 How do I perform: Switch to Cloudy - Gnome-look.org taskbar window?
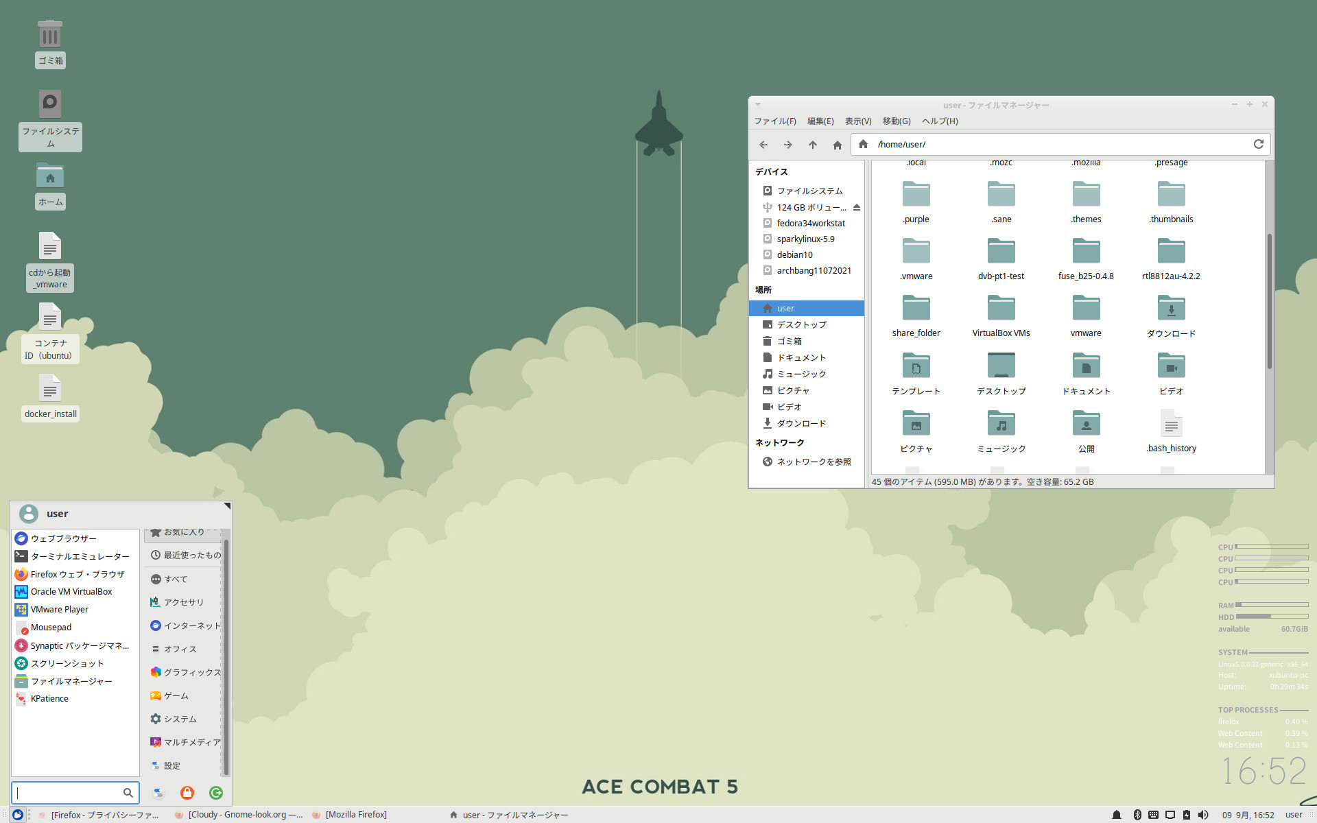(239, 815)
